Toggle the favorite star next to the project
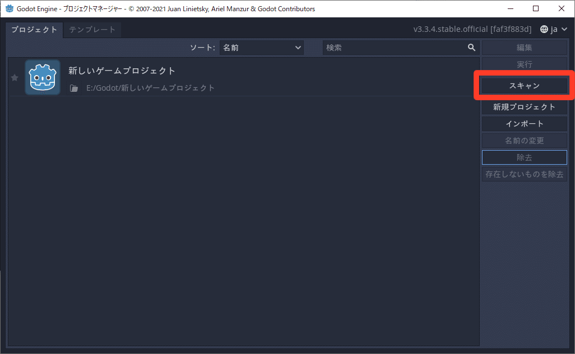 click(15, 77)
